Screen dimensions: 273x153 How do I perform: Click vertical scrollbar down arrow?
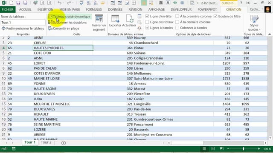click(x=270, y=138)
